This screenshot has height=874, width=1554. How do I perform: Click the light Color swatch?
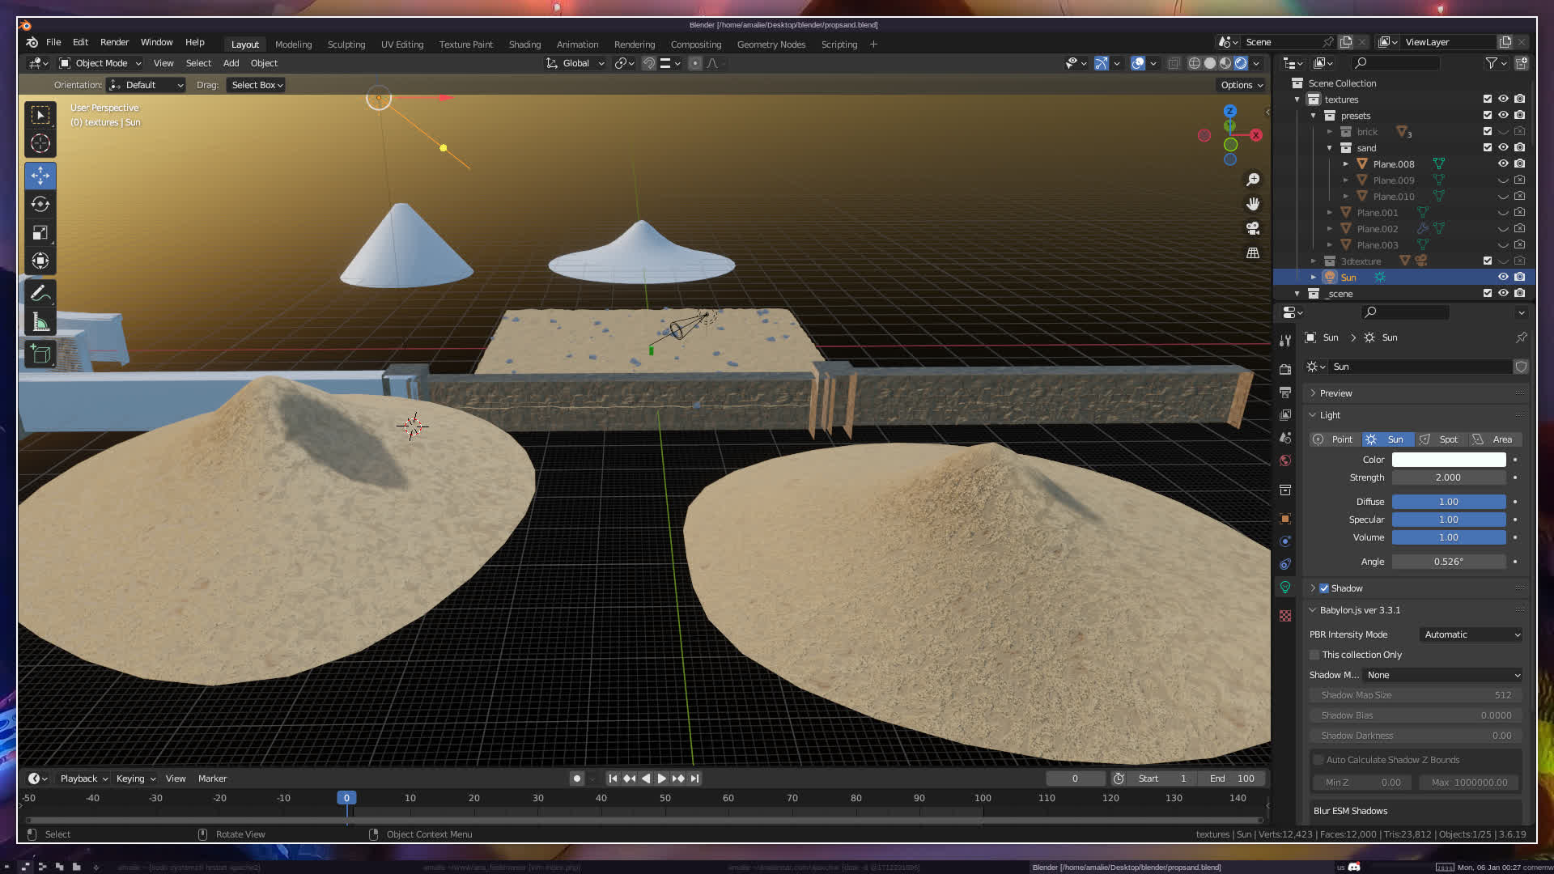coord(1448,460)
